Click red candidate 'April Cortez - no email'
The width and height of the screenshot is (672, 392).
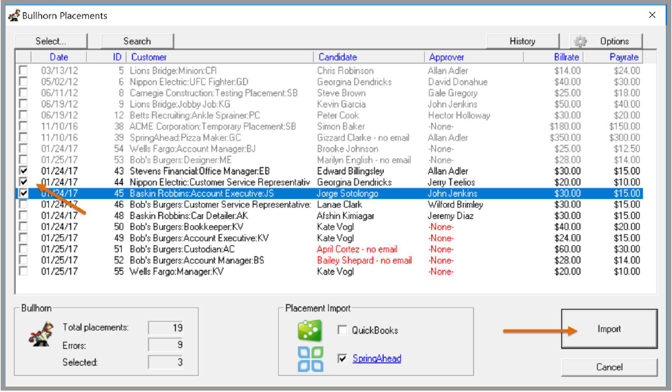click(357, 249)
